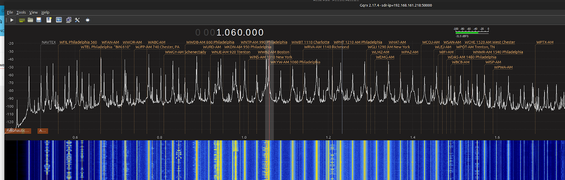Click the WURD-AM bookmark label
Screen dimensions: 565x180
(x=212, y=47)
